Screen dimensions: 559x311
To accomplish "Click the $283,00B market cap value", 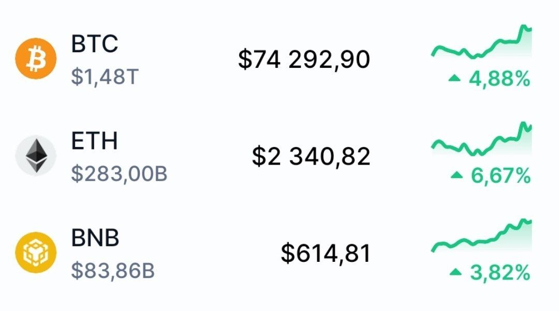I will (x=119, y=174).
